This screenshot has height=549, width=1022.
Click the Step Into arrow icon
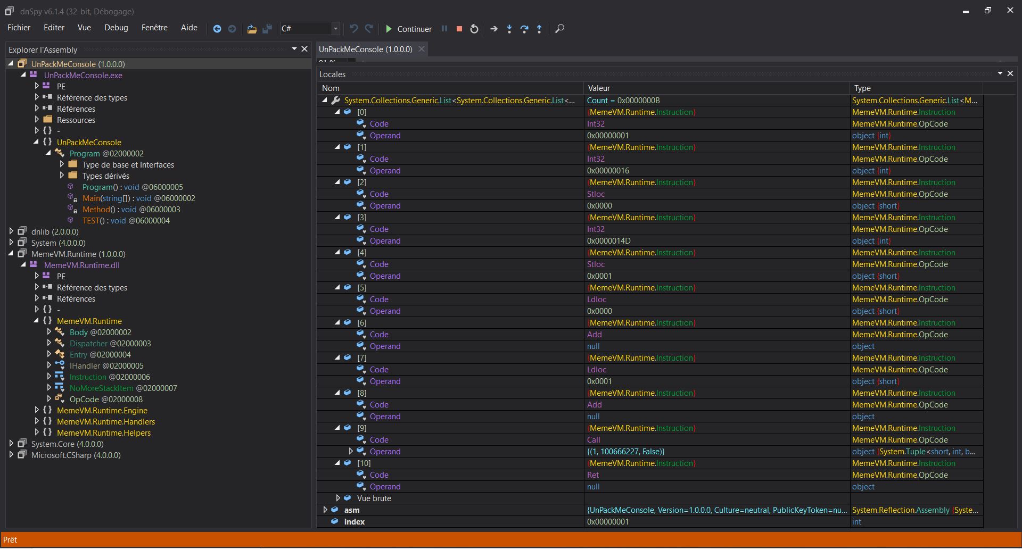[x=509, y=29]
